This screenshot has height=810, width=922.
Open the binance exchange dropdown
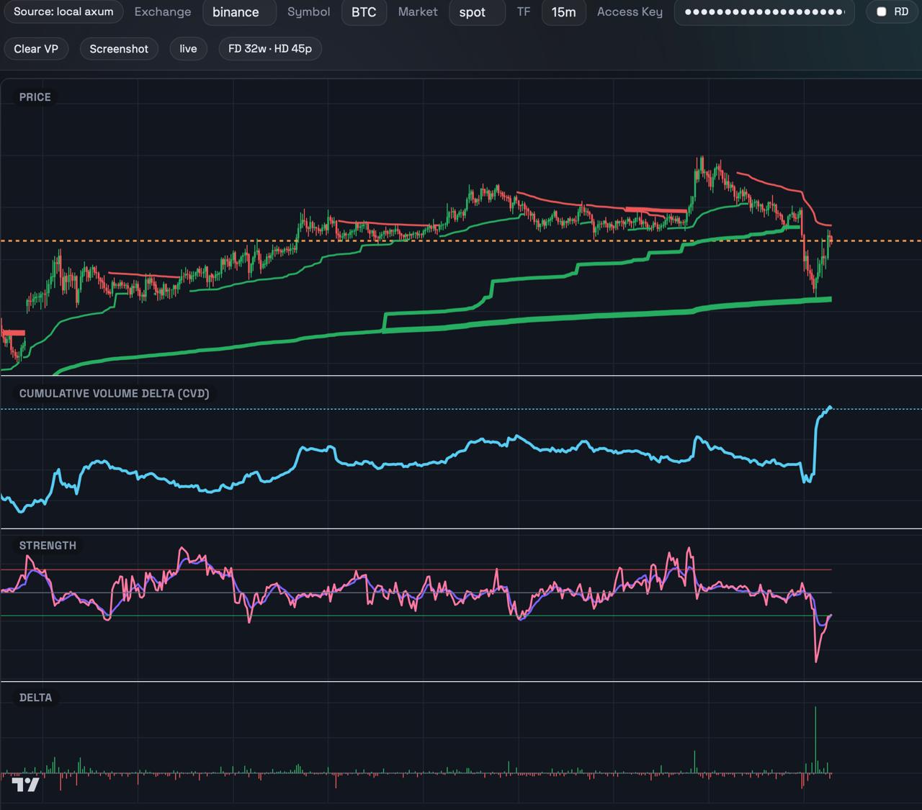pyautogui.click(x=239, y=12)
